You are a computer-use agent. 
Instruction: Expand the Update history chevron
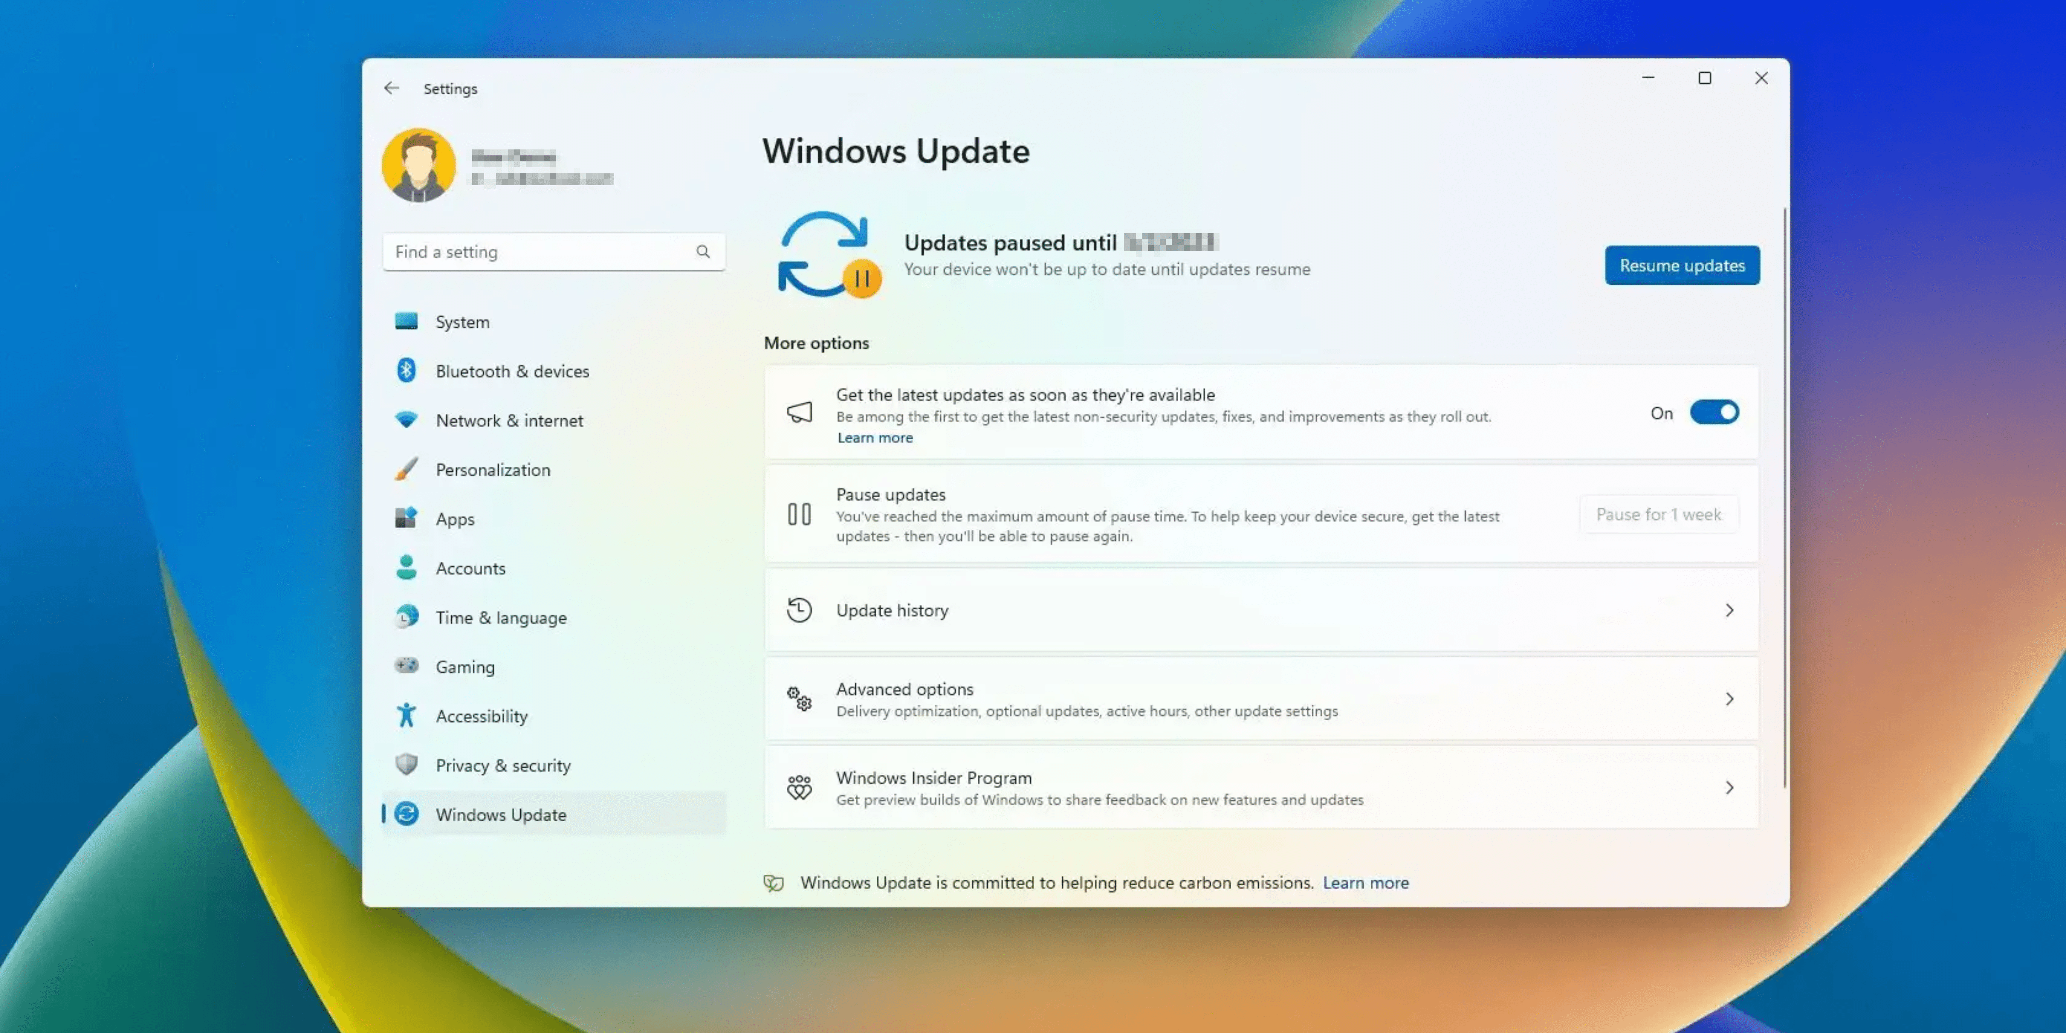pyautogui.click(x=1730, y=610)
